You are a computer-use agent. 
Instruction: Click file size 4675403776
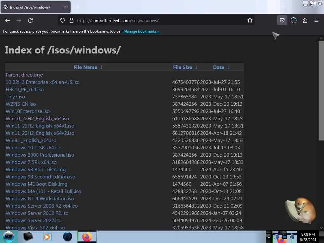pos(186,82)
